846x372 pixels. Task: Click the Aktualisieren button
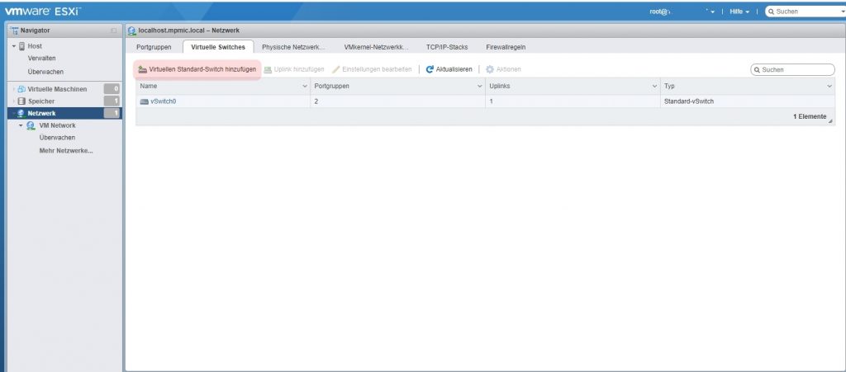coord(449,69)
